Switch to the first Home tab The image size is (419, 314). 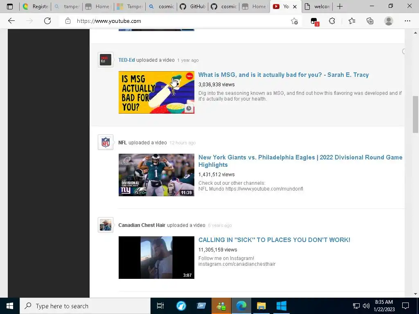[x=98, y=7]
